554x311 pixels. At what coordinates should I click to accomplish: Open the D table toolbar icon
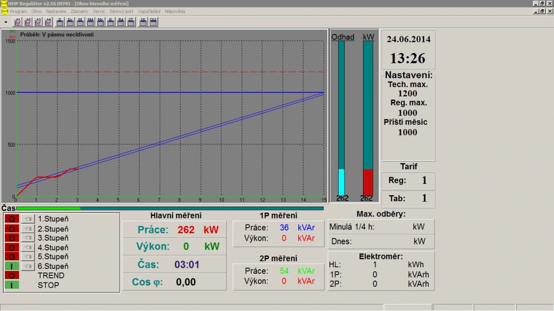pyautogui.click(x=60, y=22)
